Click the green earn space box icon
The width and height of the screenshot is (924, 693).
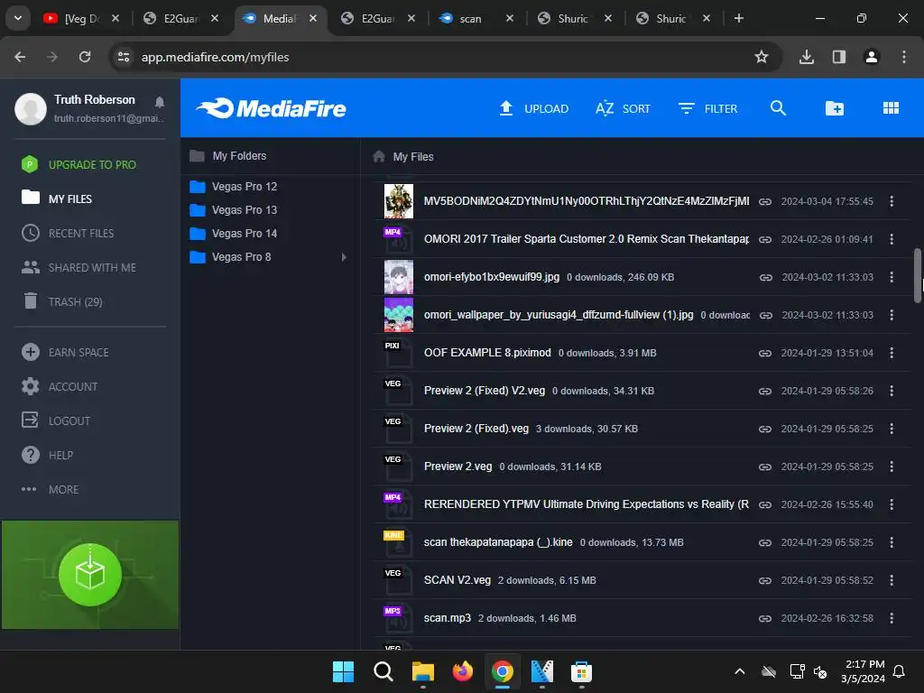(90, 575)
